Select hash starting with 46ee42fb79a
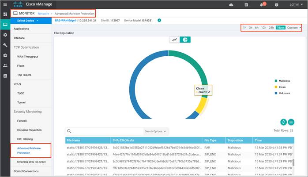 (x=157, y=154)
